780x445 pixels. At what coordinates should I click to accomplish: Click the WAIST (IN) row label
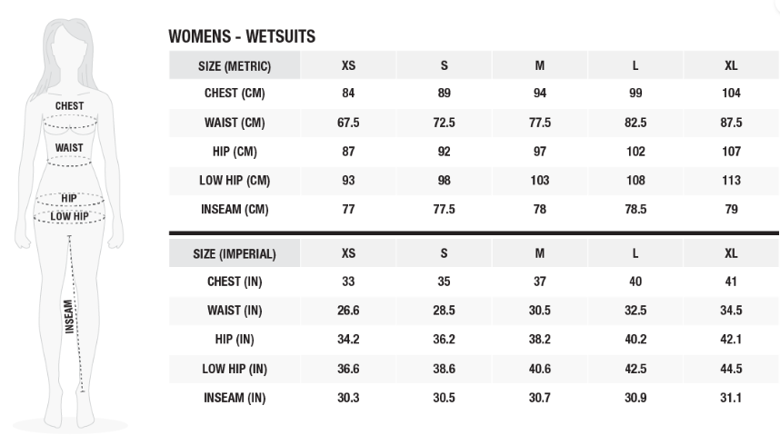[x=235, y=311]
